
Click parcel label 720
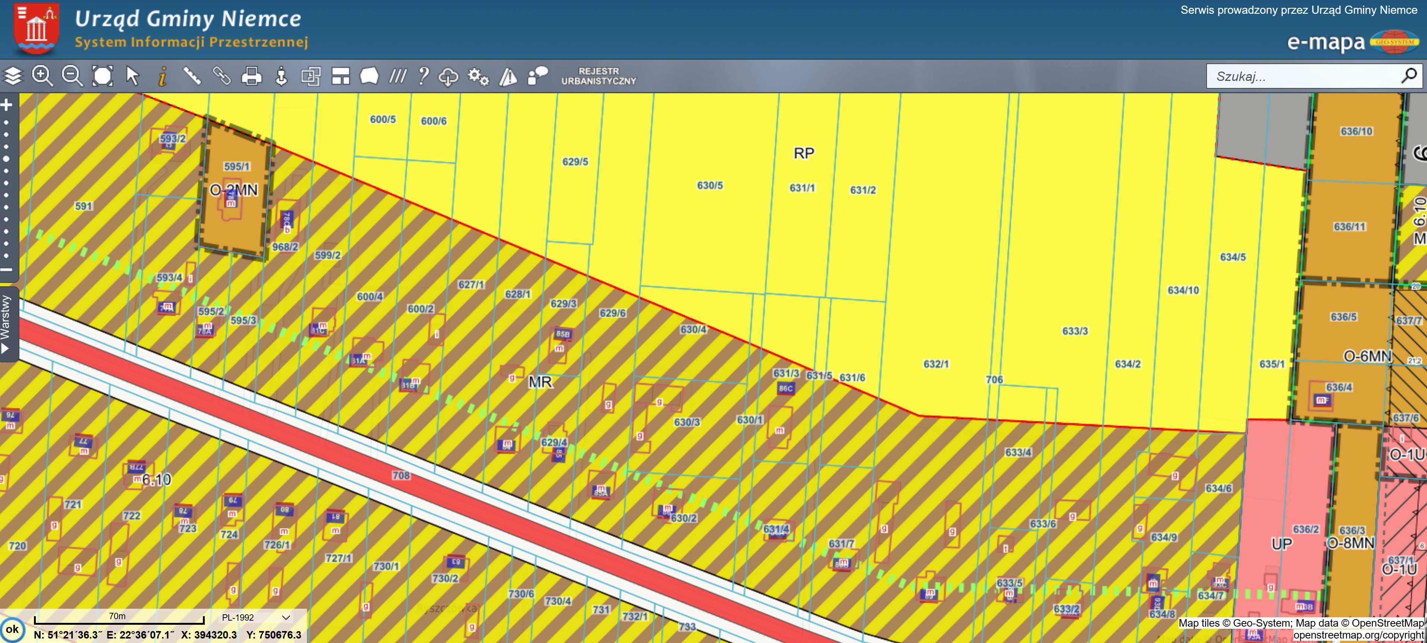(17, 546)
